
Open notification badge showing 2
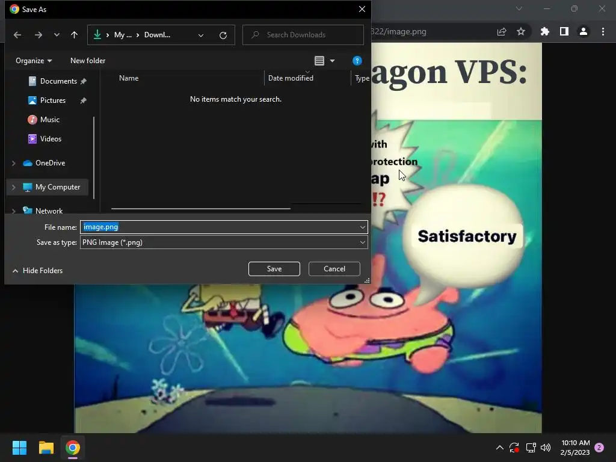[599, 448]
